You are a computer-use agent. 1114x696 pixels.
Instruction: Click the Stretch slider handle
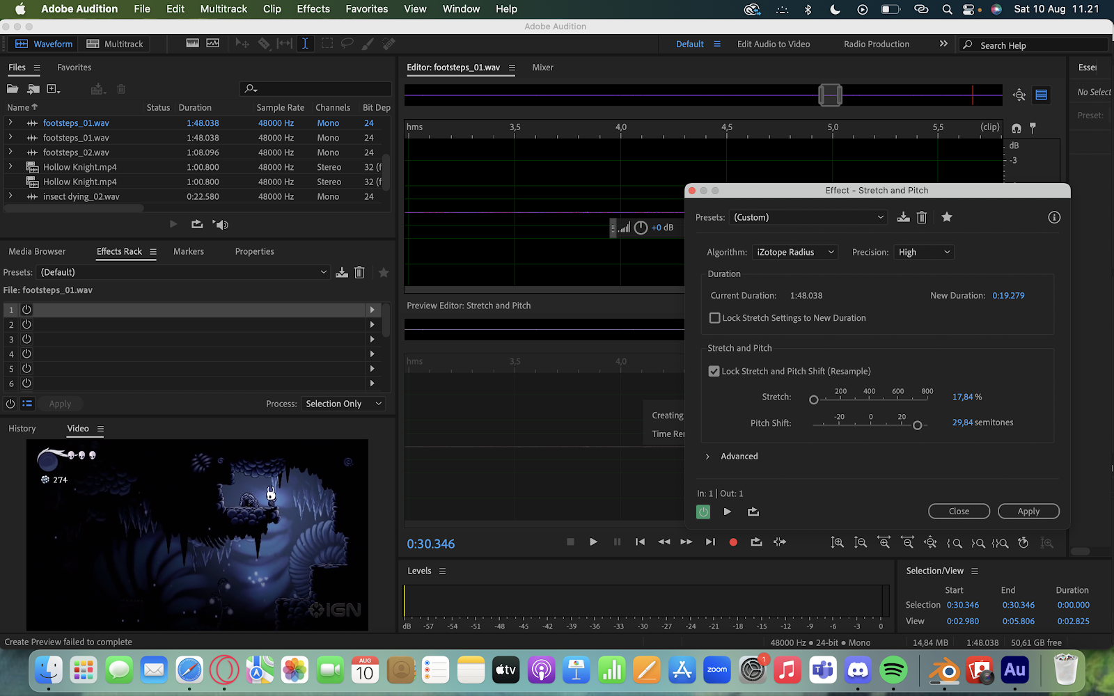[x=814, y=400]
